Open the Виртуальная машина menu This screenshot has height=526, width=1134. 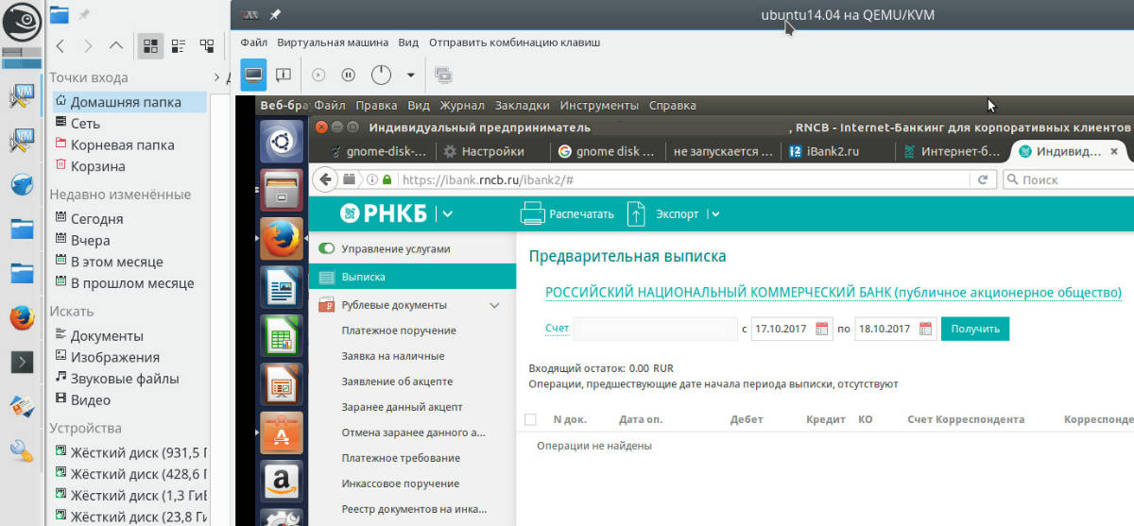pos(332,42)
